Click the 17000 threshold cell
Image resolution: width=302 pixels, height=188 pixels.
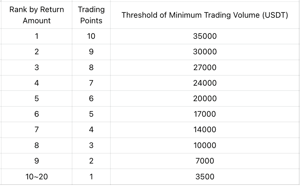[x=205, y=114]
